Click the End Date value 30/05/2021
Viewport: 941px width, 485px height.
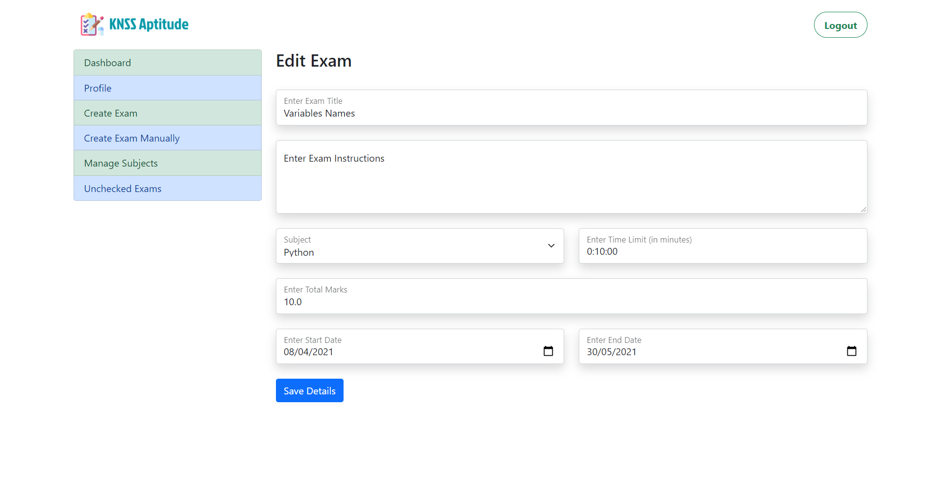click(612, 352)
